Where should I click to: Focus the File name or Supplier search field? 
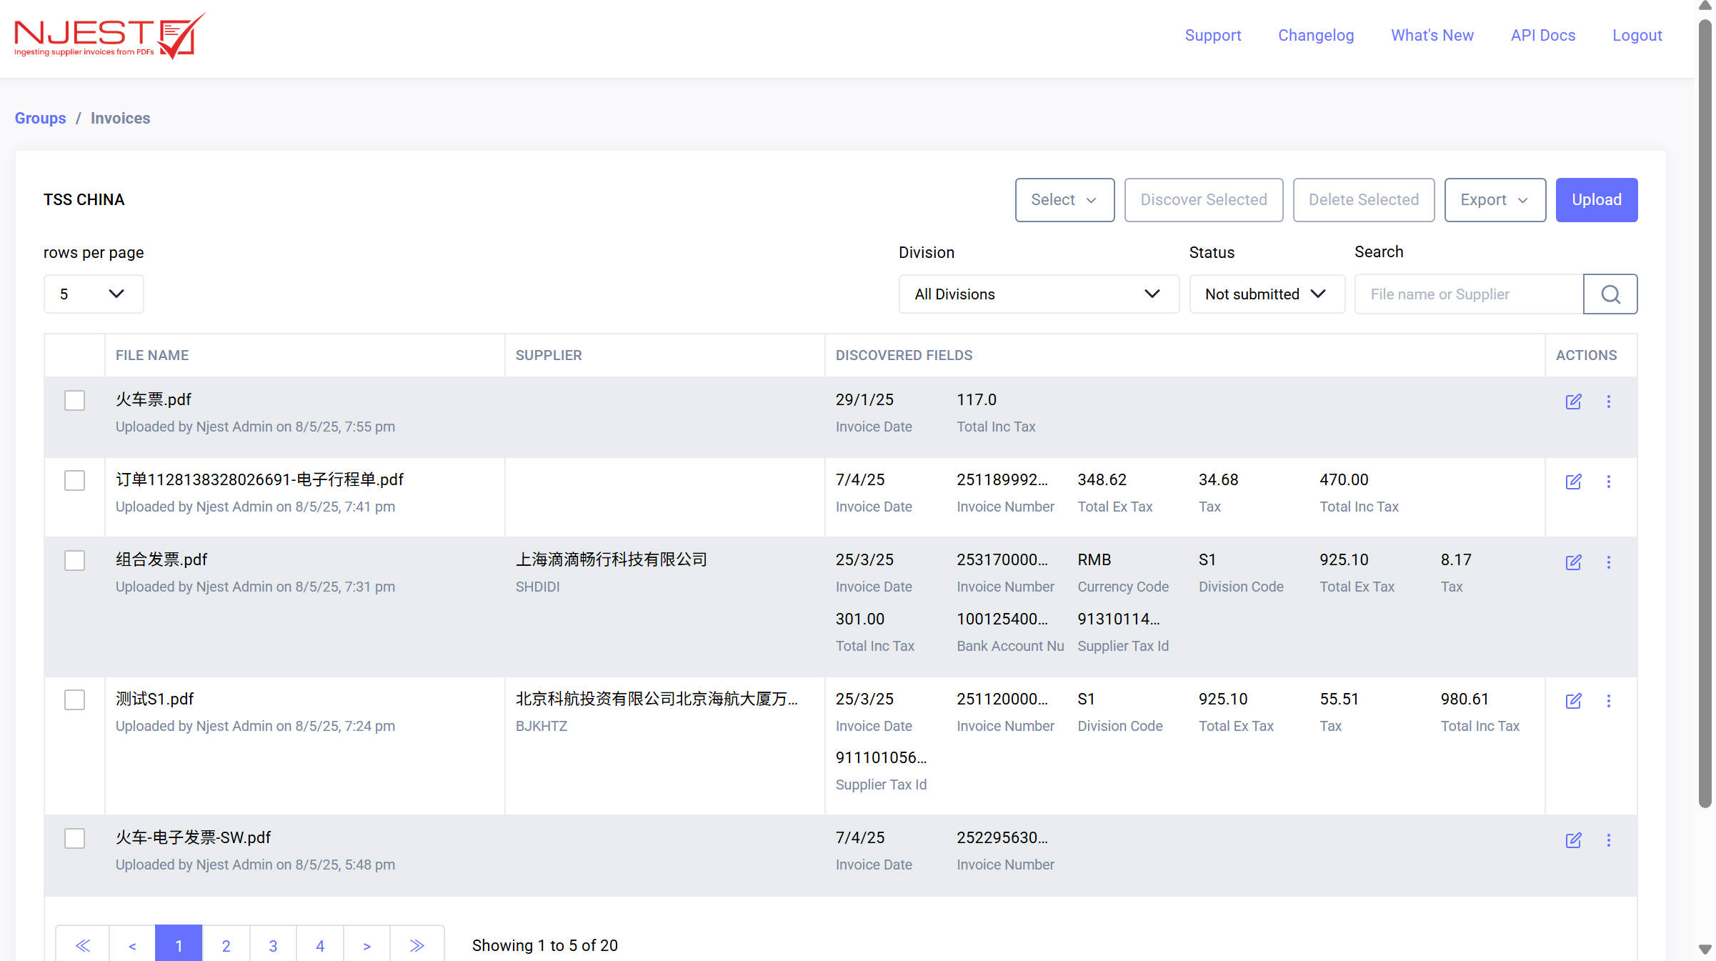[1469, 294]
